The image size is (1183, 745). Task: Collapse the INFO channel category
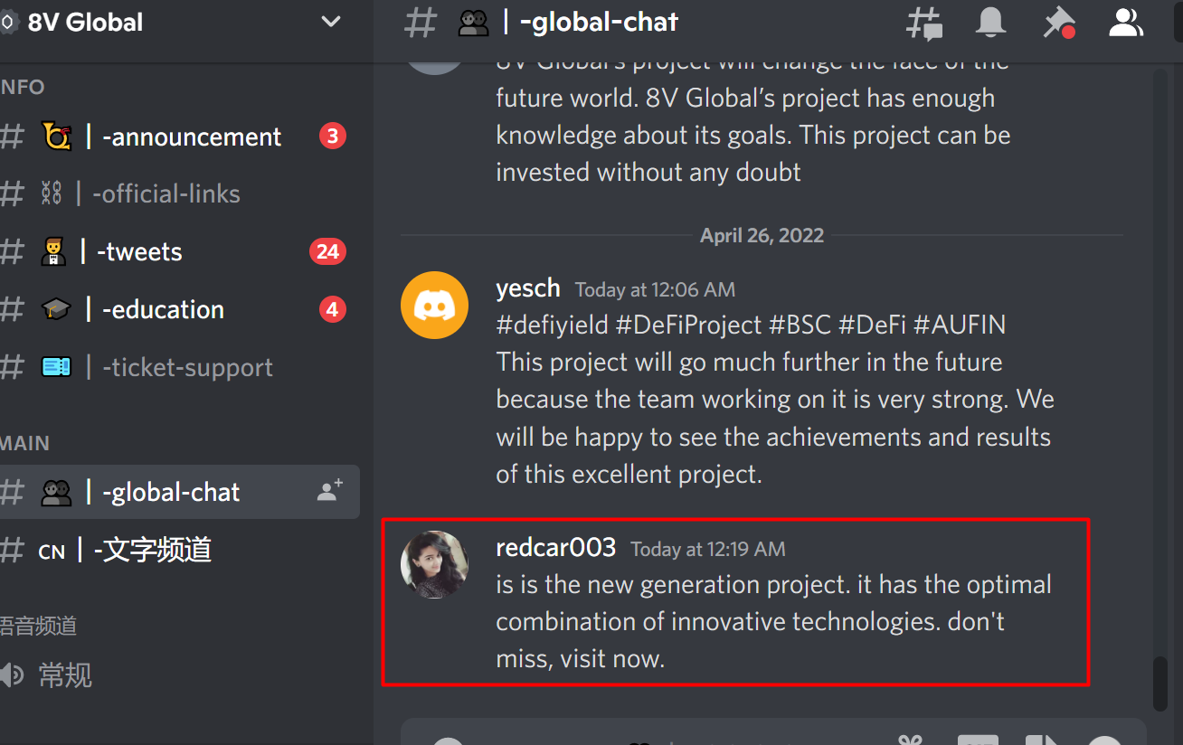tap(23, 87)
